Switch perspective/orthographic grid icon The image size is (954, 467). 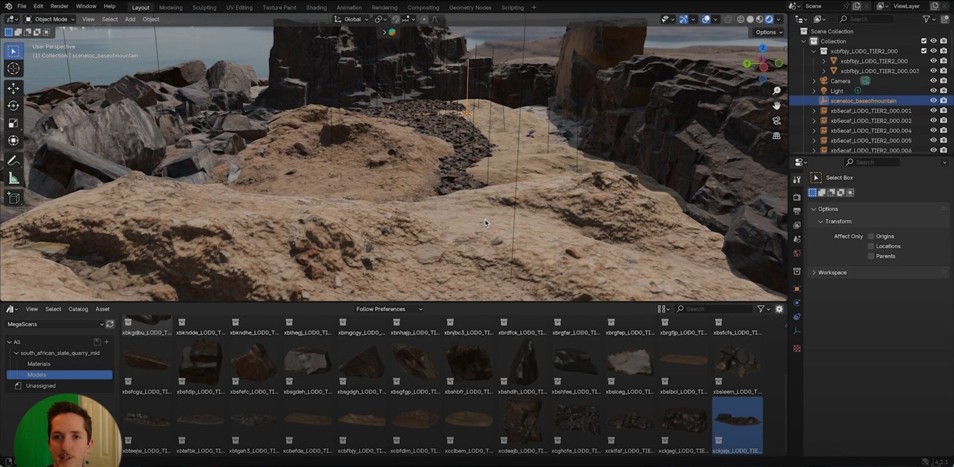(776, 136)
